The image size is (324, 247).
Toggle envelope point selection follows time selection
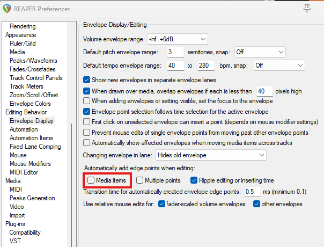click(x=86, y=112)
